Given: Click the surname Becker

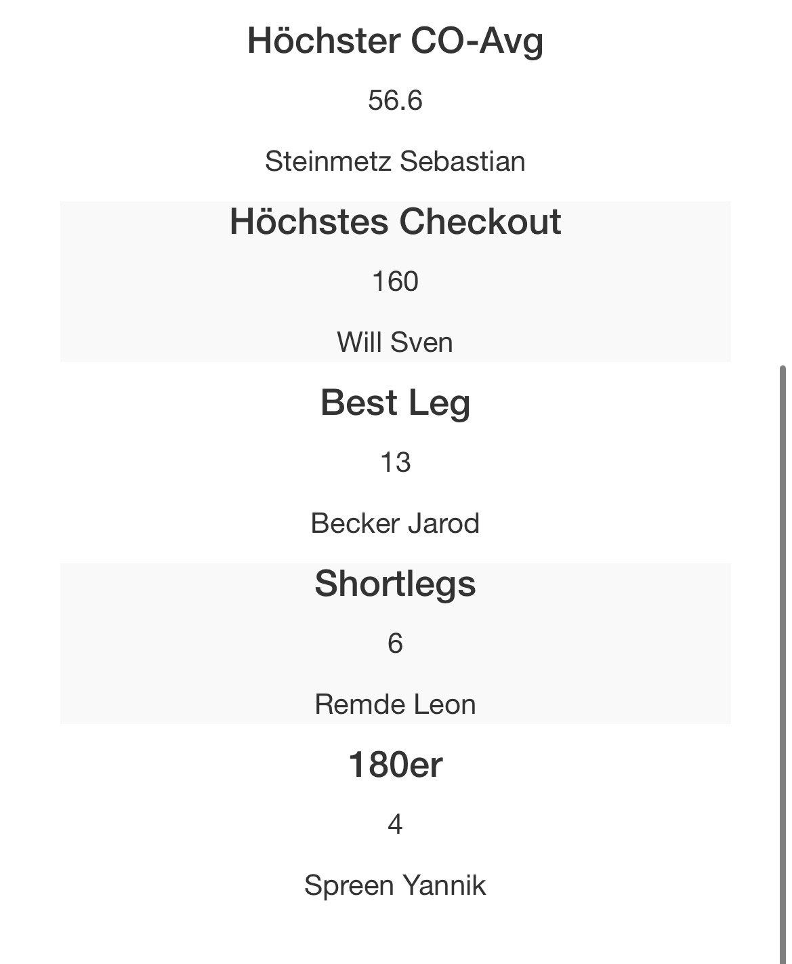Looking at the screenshot, I should pos(355,523).
